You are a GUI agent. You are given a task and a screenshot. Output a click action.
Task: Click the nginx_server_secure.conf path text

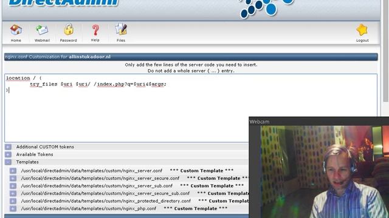100,178
